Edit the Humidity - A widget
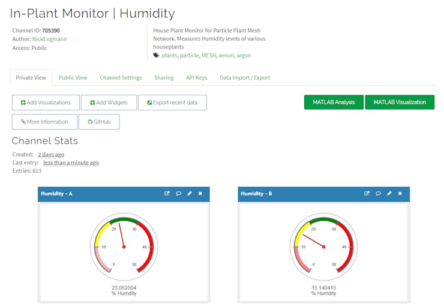This screenshot has height=307, width=444. [x=190, y=194]
